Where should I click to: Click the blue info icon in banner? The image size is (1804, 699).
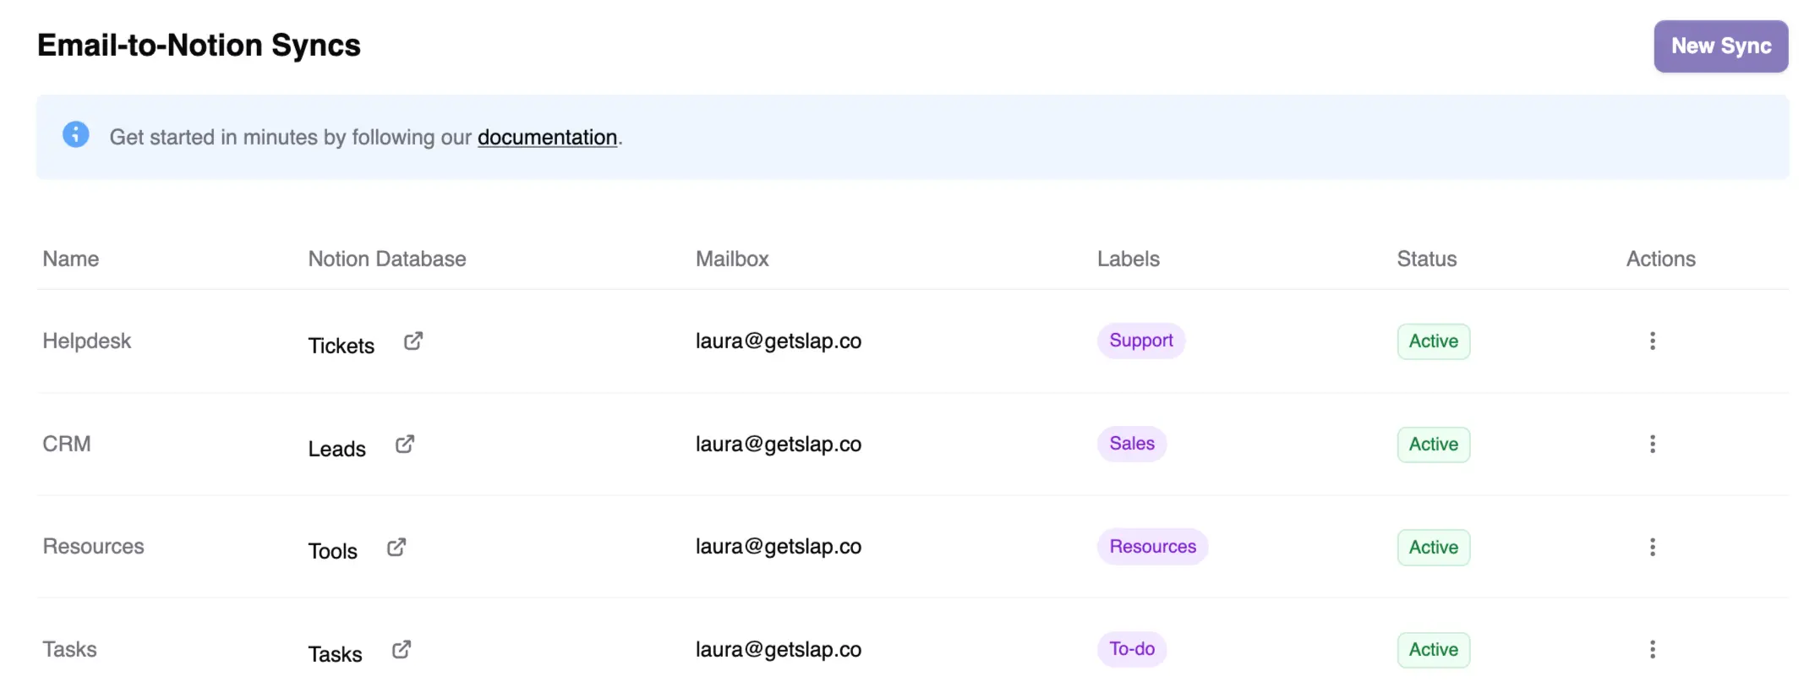click(76, 134)
